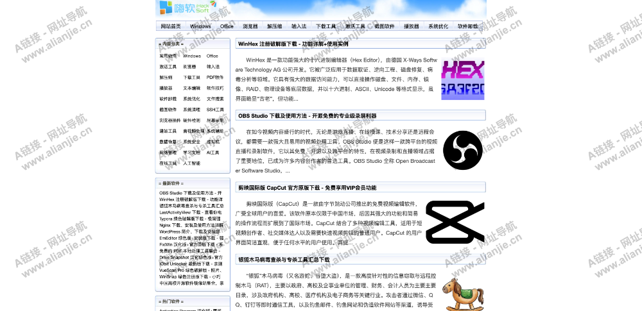Open the WinHex 注册破解版下载 article title
Viewport: 642px width, 311px height.
tap(293, 44)
